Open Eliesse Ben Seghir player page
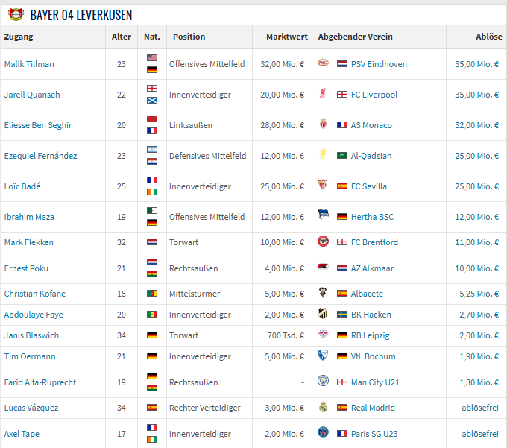The width and height of the screenshot is (507, 448). click(38, 125)
